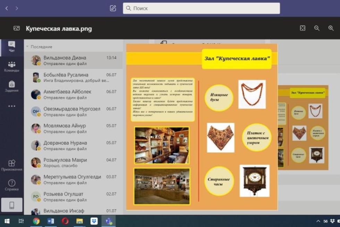340x227 pixels.
Task: Expand more apps ellipsis in sidebar
Action: click(x=12, y=106)
